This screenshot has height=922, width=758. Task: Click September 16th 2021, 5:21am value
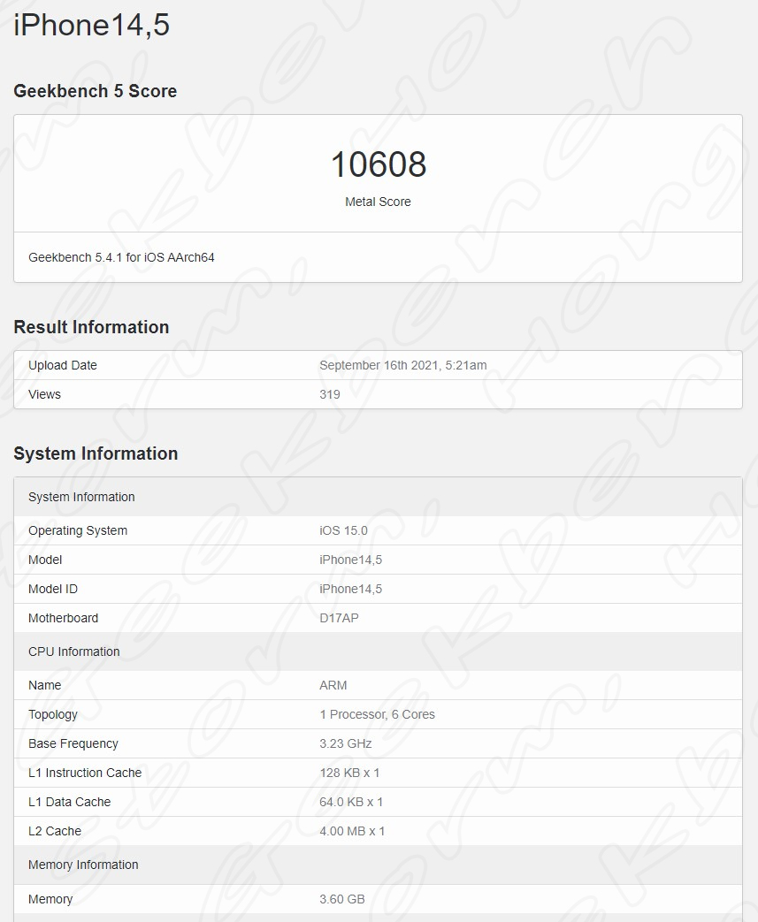coord(403,365)
